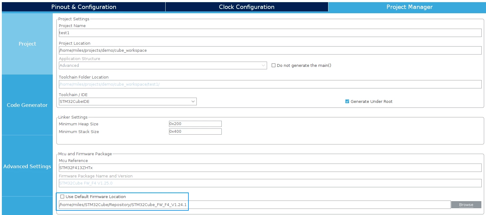Open the Application Structure dropdown
The image size is (486, 215).
click(x=163, y=65)
